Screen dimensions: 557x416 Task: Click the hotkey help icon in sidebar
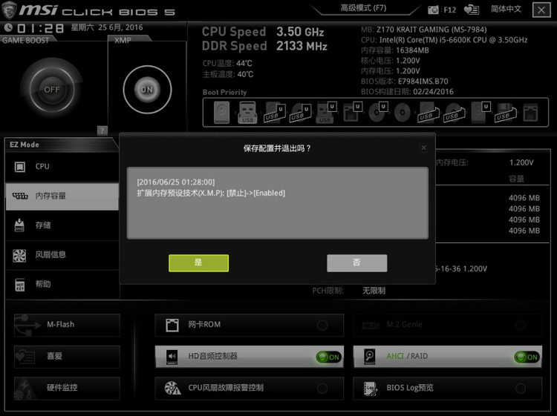(x=20, y=285)
